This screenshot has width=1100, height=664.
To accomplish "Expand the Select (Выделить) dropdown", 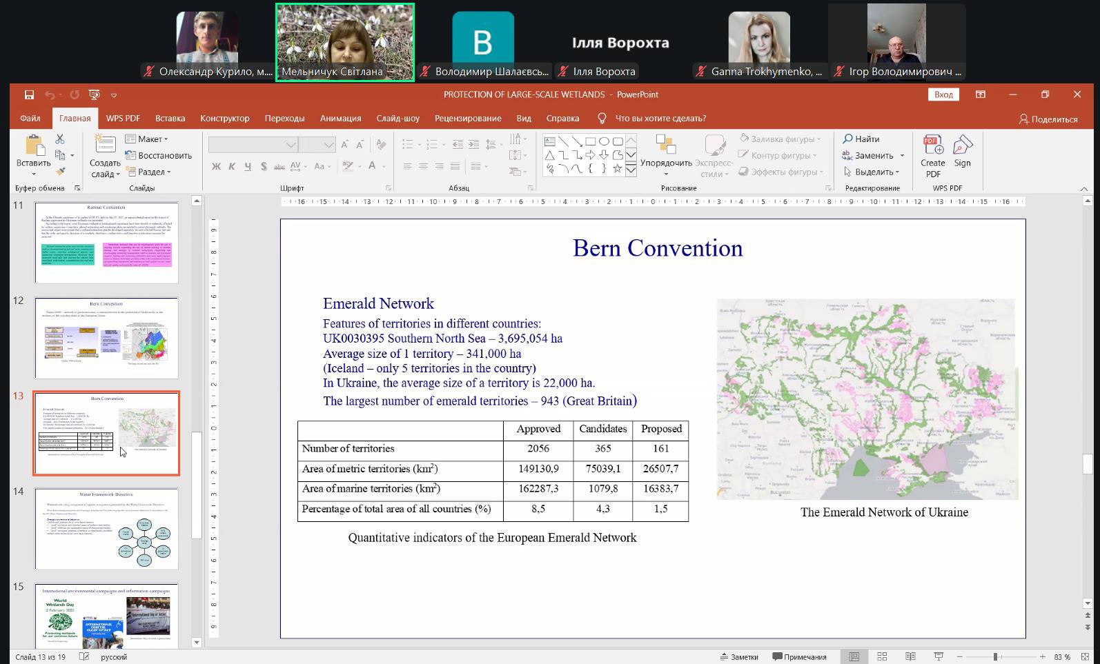I will (x=874, y=172).
